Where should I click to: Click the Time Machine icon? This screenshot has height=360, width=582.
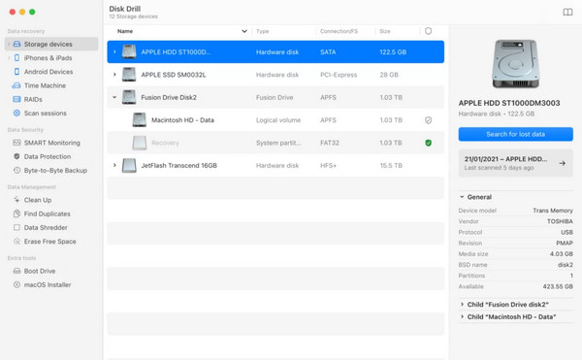[x=16, y=85]
